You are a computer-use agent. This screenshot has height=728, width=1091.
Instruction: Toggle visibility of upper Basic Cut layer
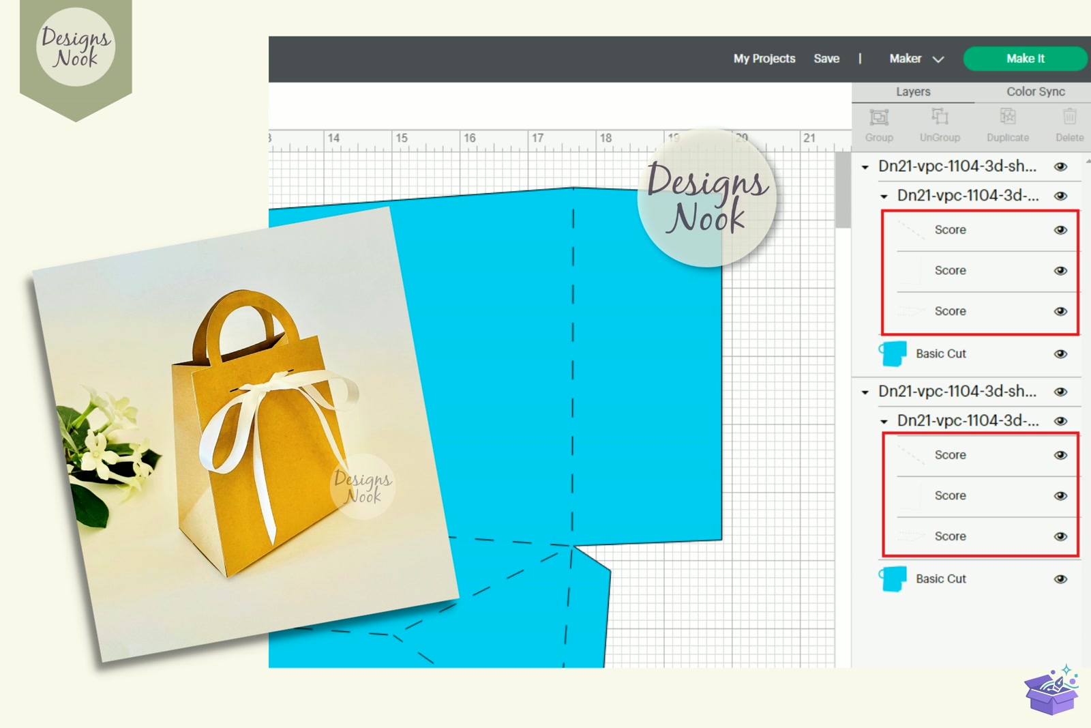(1060, 353)
